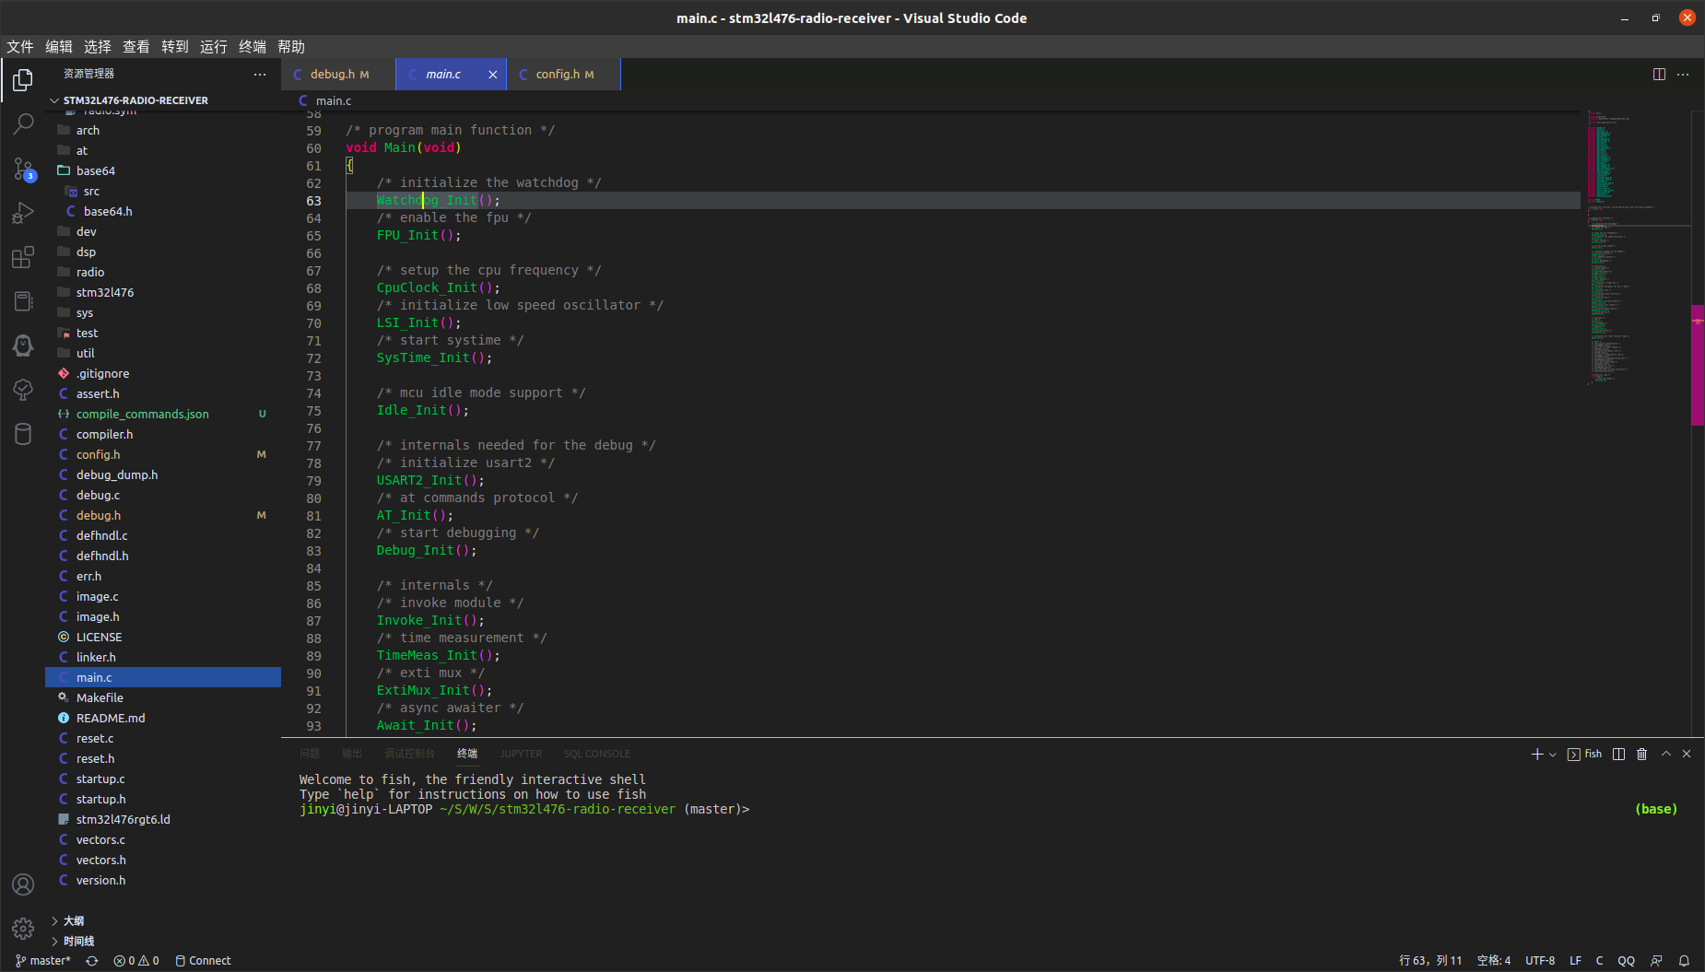Viewport: 1705px width, 972px height.
Task: Click the sync changes icon in status bar
Action: [x=92, y=961]
